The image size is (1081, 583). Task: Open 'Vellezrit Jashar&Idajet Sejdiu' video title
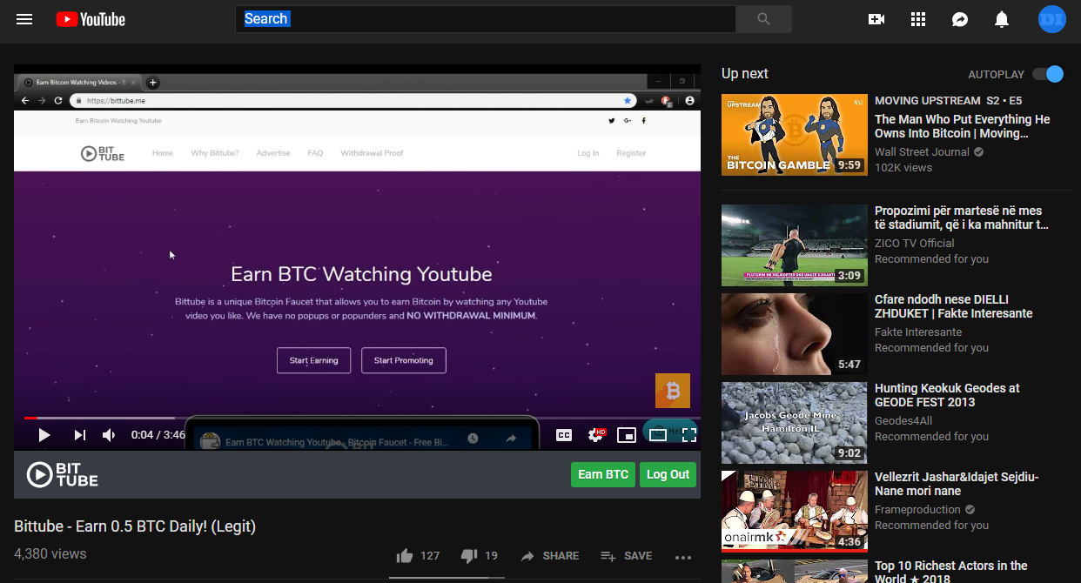[x=957, y=484]
